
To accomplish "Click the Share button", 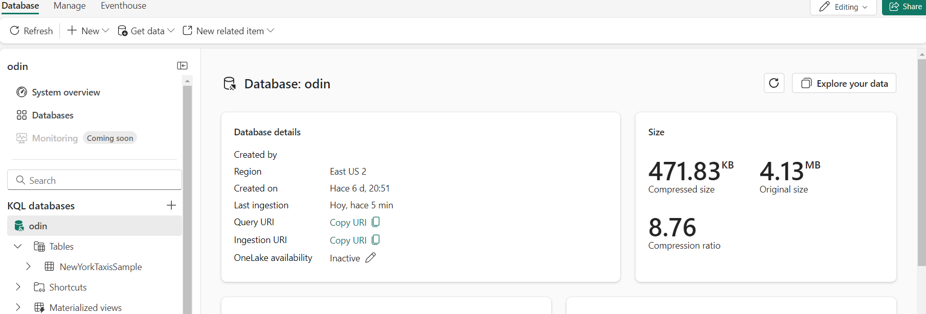I will [x=906, y=7].
